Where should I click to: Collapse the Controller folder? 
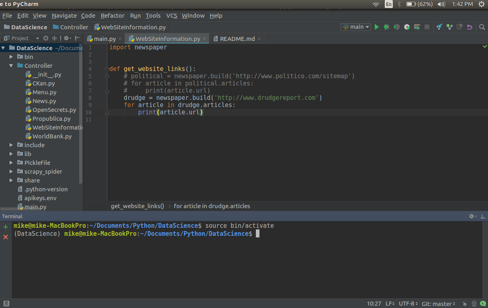click(x=11, y=65)
